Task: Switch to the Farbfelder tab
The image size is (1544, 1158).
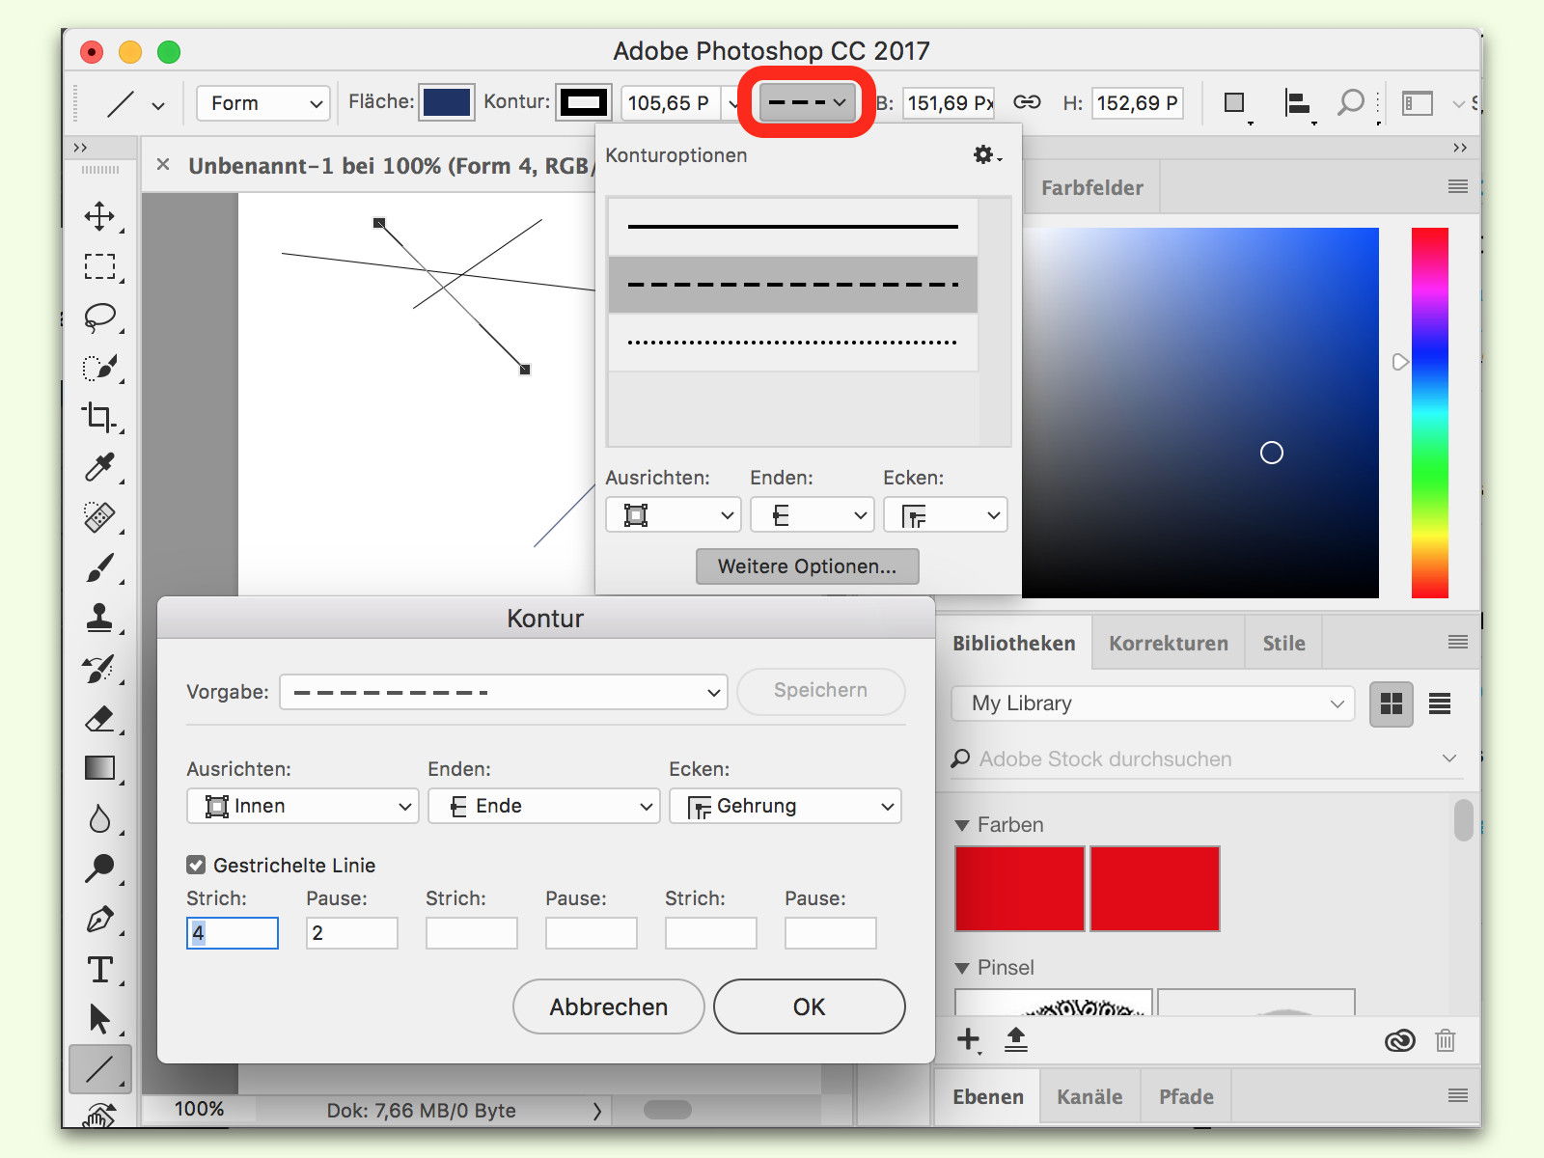Action: 1091,188
